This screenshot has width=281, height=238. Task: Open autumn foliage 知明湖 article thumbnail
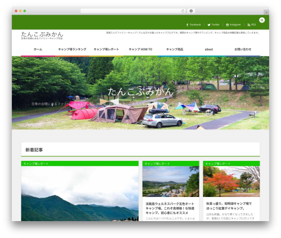click(232, 181)
